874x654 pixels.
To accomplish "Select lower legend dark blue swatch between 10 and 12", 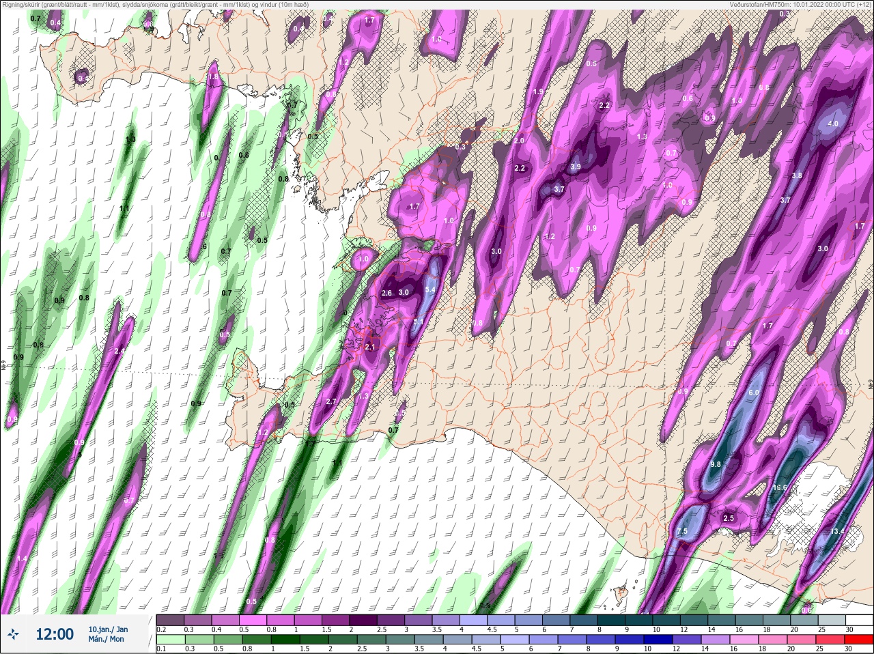I will pos(658,640).
